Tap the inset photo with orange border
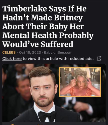This screenshot has height=125, width=108. click(80, 82)
